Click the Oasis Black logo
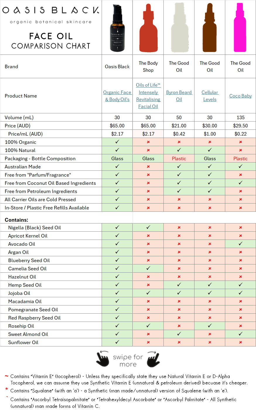 click(x=50, y=13)
